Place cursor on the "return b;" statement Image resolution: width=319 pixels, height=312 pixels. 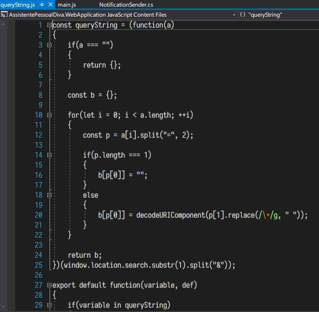point(84,255)
